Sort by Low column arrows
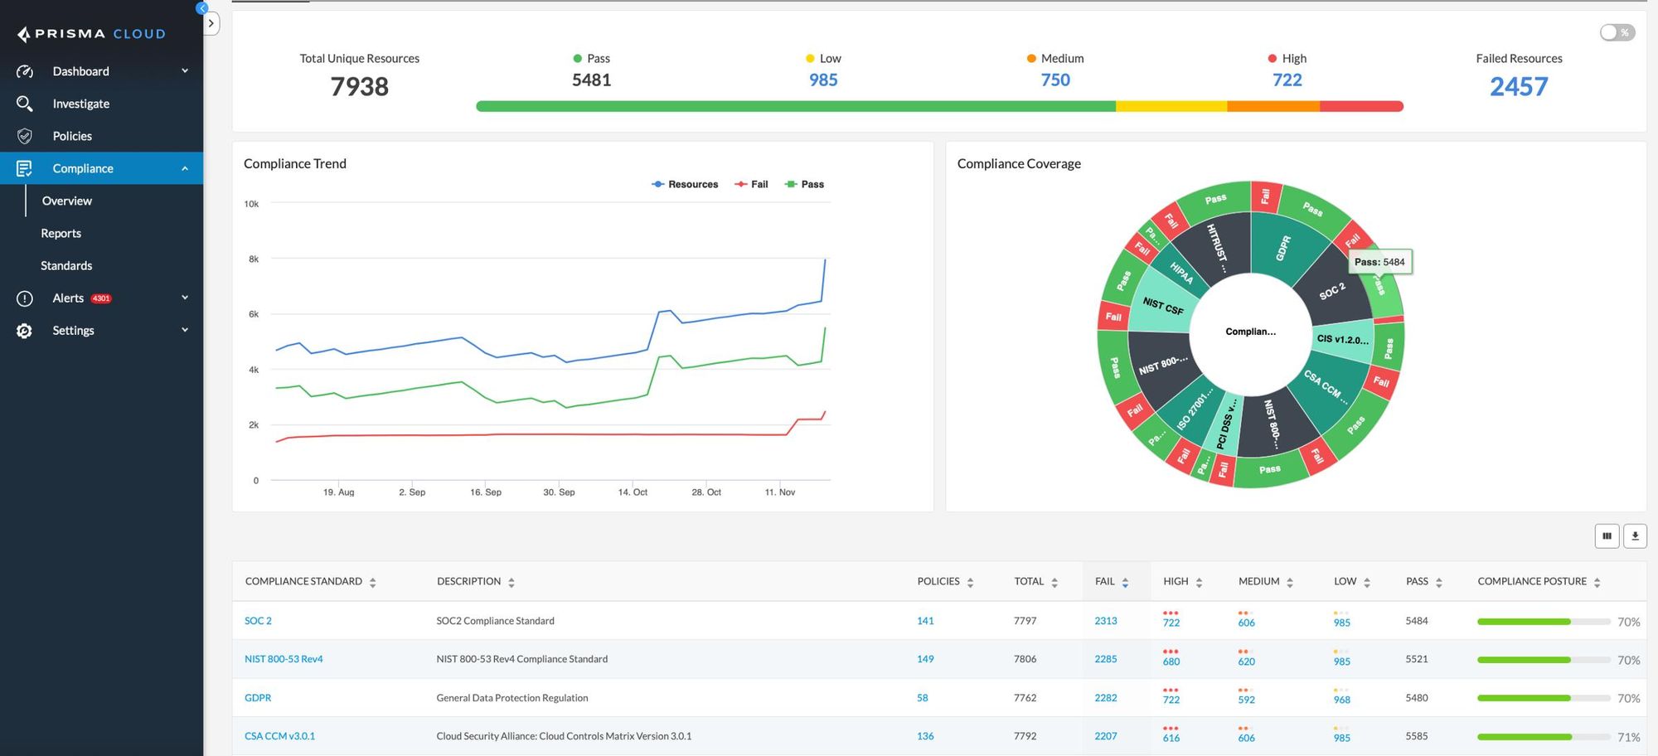The image size is (1658, 756). (x=1367, y=583)
